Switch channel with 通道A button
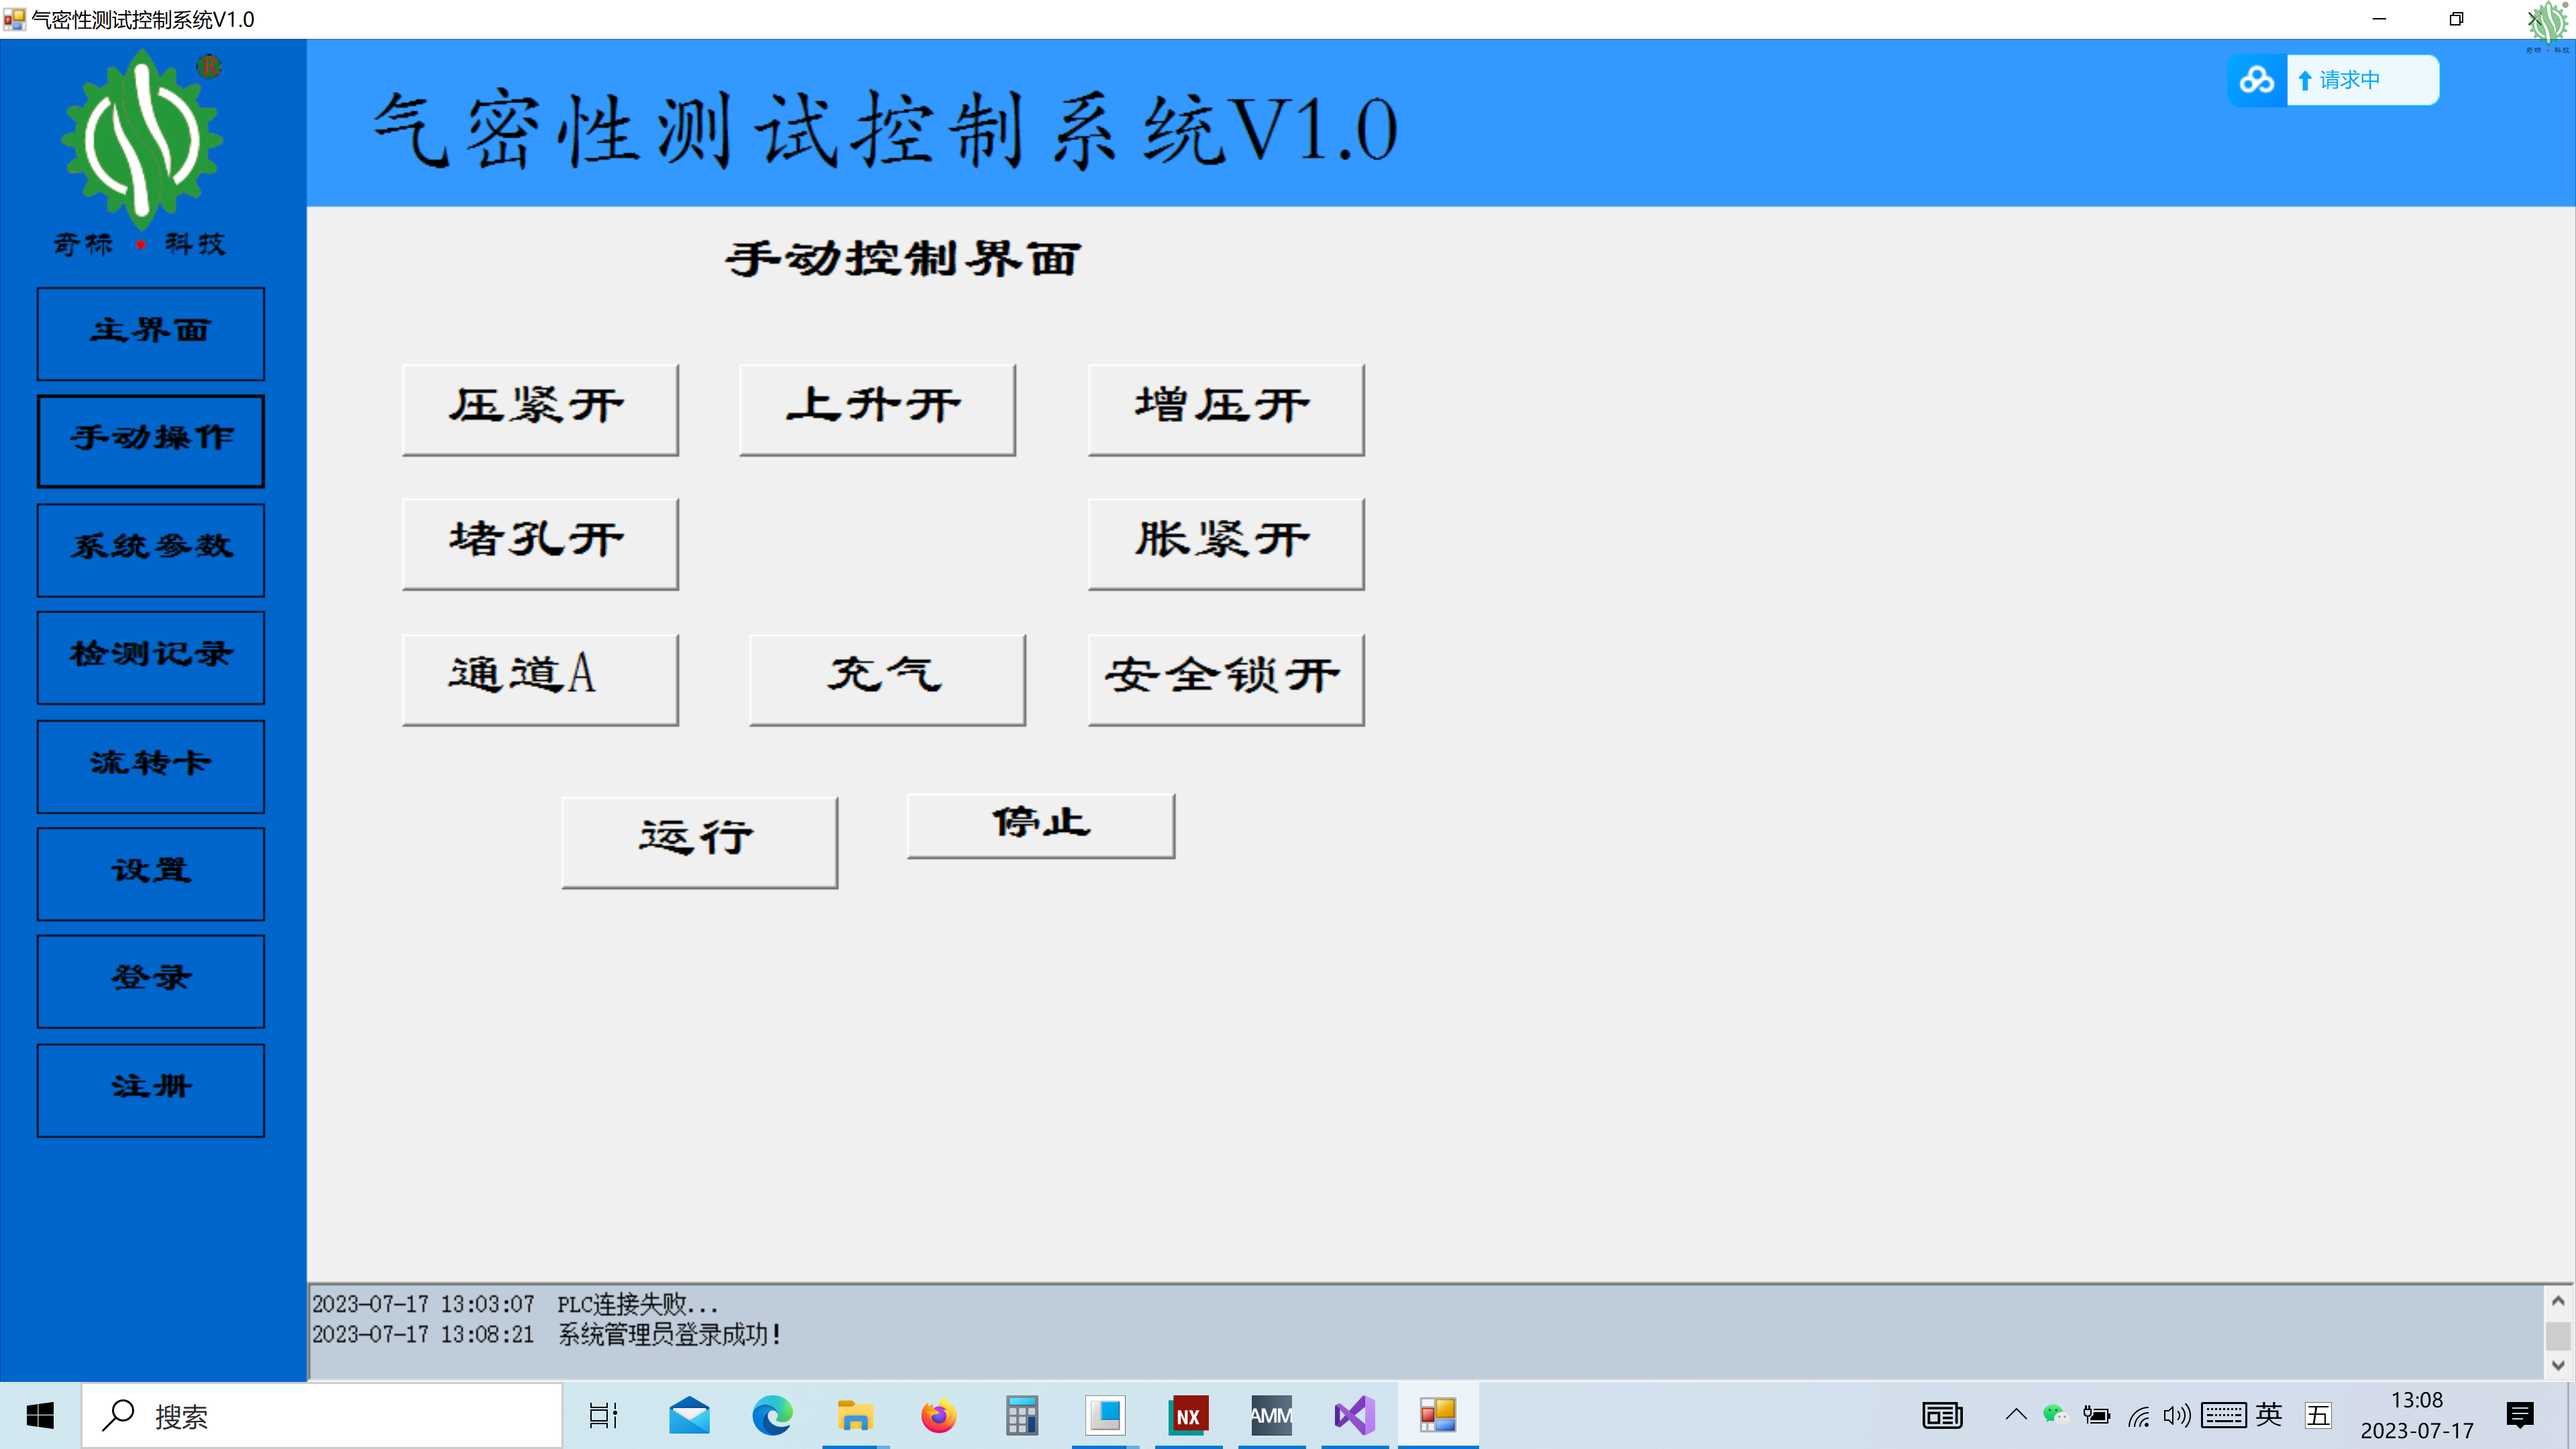Screen dimensions: 2576x1449 (x=540, y=679)
